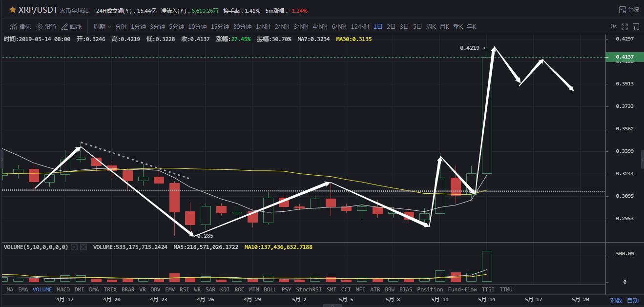644x307 pixels.
Task: Select the BOLL indicator tab
Action: tap(270, 289)
